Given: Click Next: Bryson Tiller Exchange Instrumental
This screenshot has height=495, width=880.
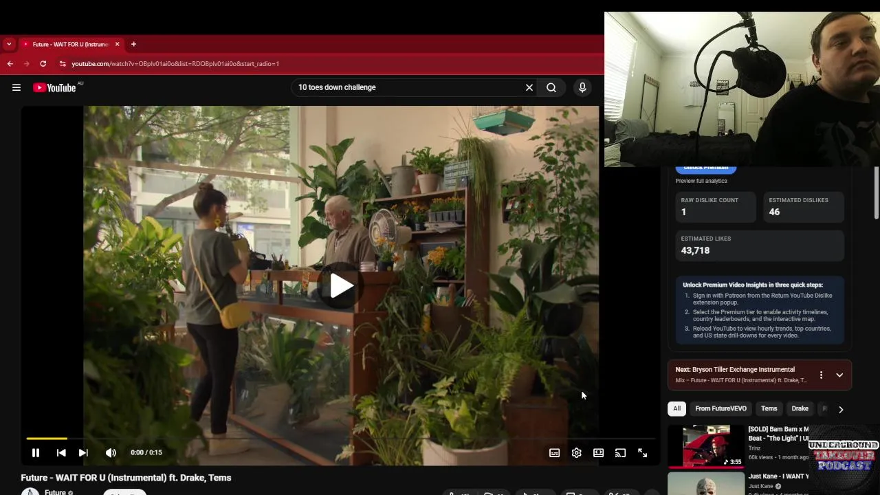Looking at the screenshot, I should (x=735, y=369).
